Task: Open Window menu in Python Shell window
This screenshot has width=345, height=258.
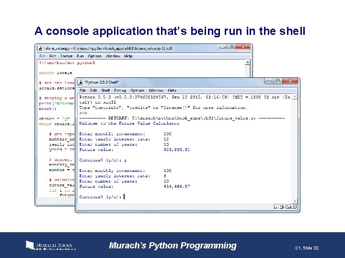Action: pyautogui.click(x=156, y=90)
